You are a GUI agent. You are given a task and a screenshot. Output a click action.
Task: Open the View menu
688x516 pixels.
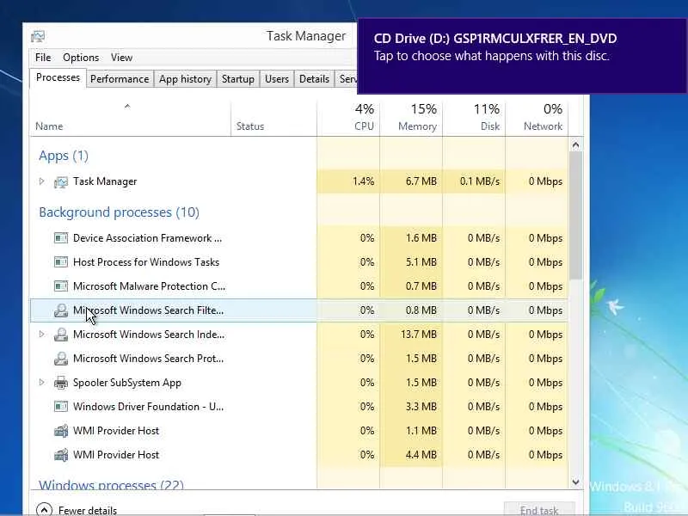[121, 58]
